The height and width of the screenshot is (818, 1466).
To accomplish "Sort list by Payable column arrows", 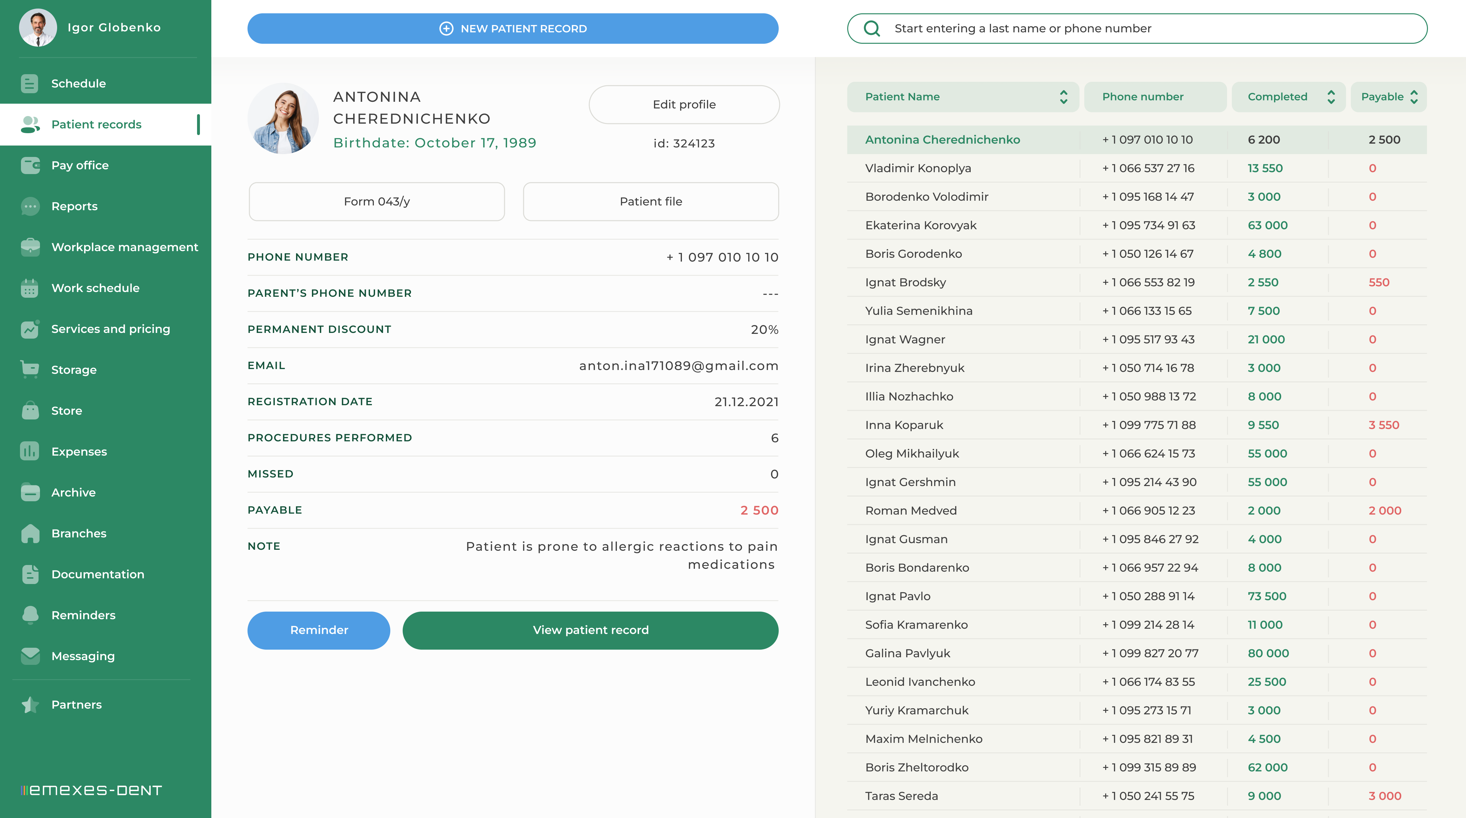I will click(1414, 97).
